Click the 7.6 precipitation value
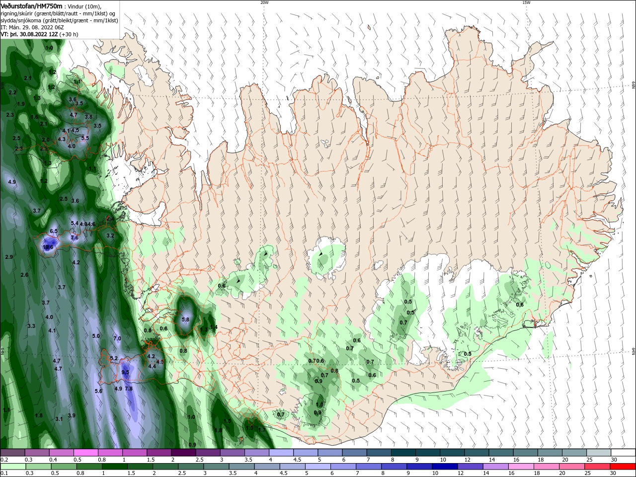The height and width of the screenshot is (477, 636). tap(75, 238)
